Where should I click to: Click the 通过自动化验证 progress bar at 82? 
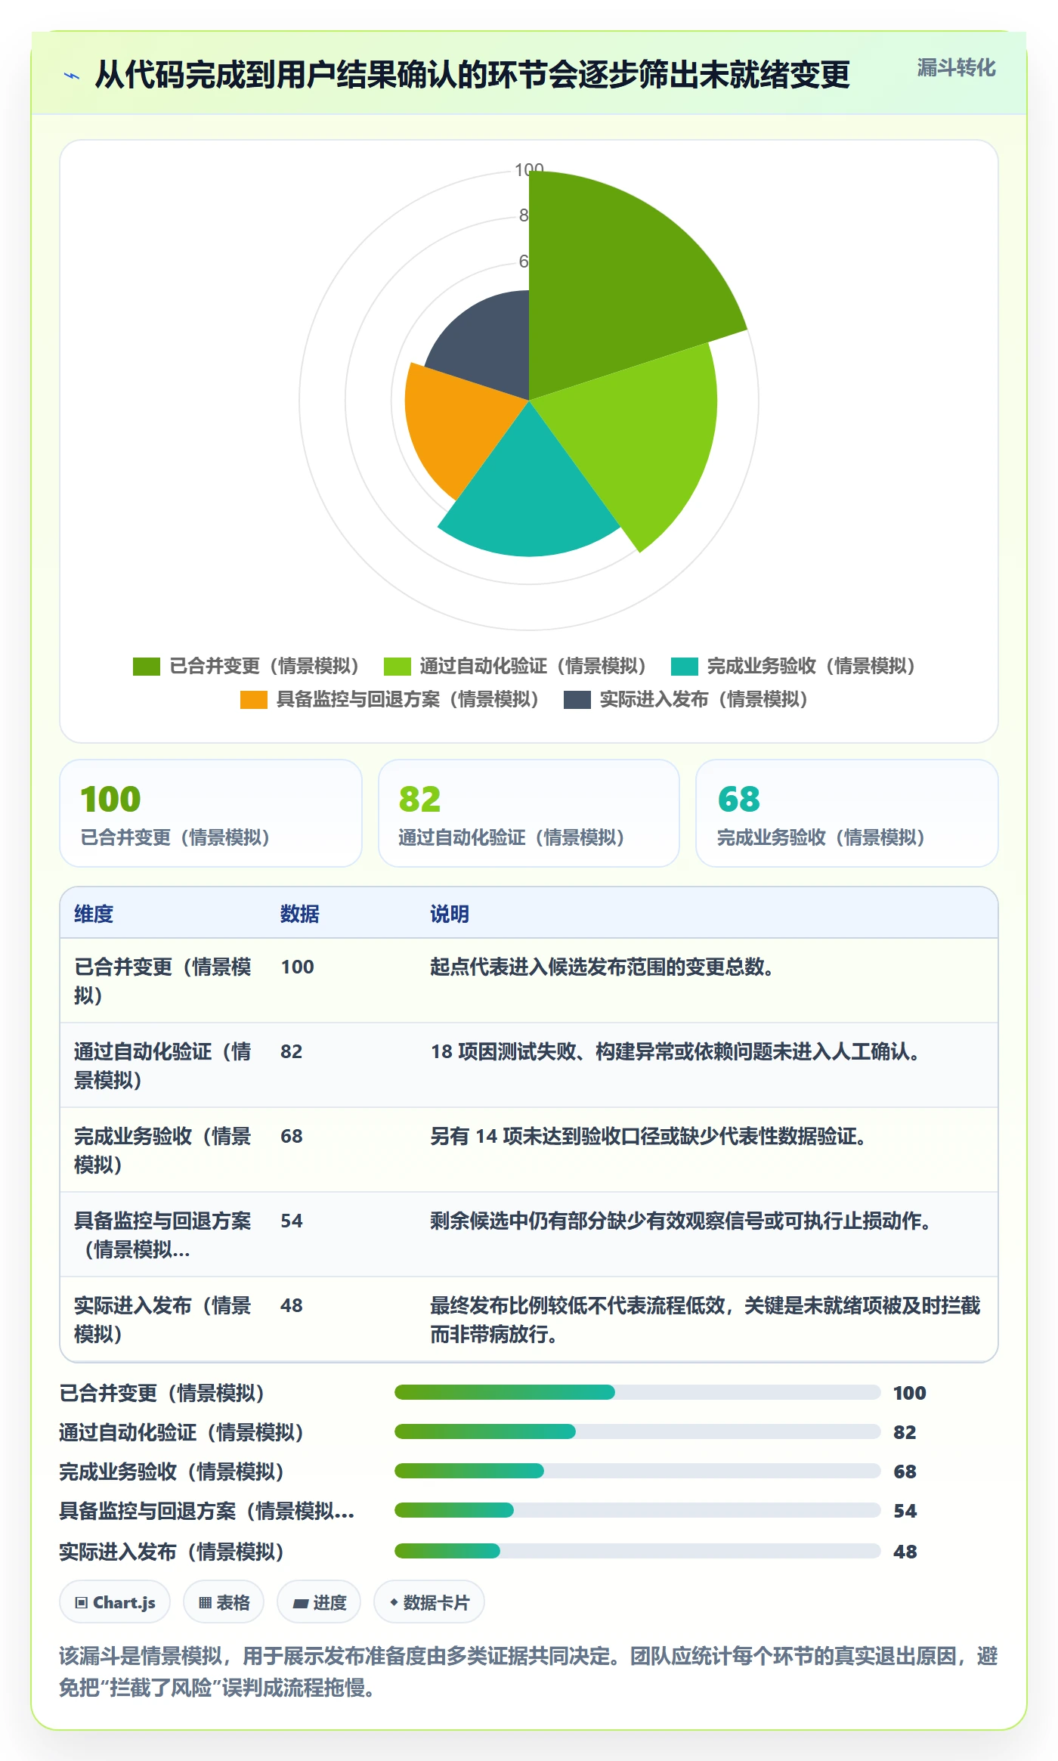pos(637,1431)
